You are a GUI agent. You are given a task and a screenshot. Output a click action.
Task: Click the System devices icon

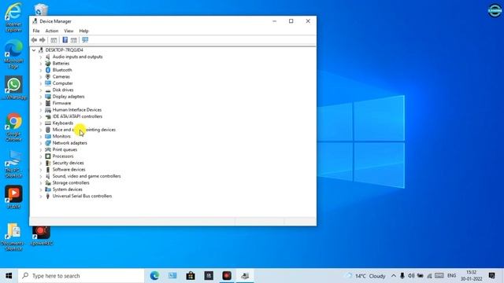48,189
